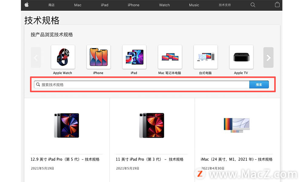The image size is (303, 182).
Task: Click the Mac 笔记本电脑 label text
Action: (170, 73)
